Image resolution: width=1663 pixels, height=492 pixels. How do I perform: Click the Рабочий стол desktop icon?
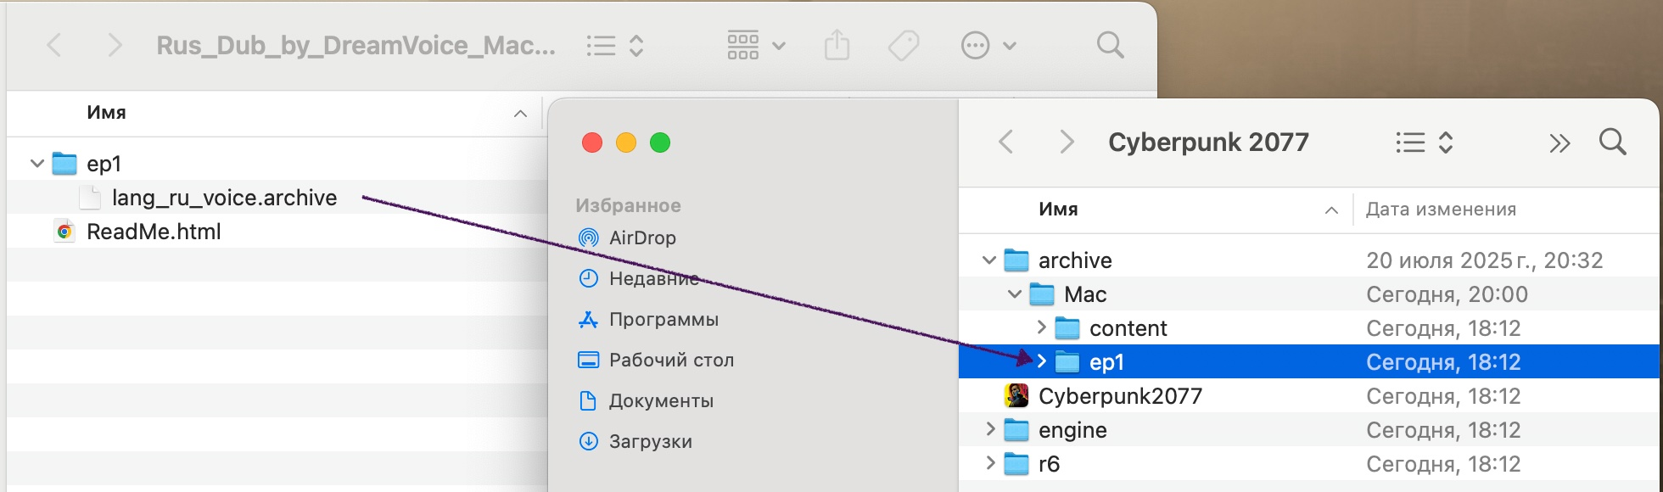[588, 360]
